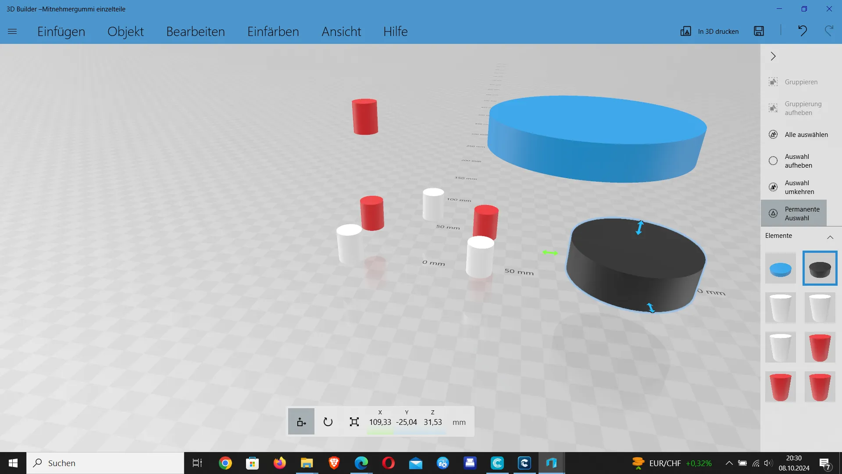This screenshot has height=474, width=842.
Task: Click the save disk icon
Action: (759, 31)
